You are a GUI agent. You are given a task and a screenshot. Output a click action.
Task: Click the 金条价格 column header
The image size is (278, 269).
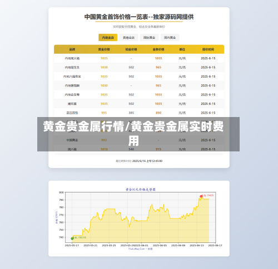point(158,49)
